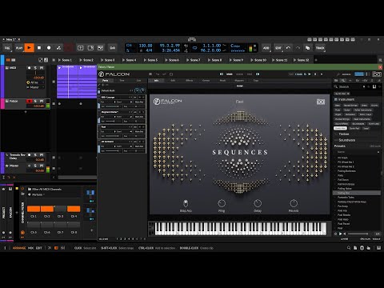Click the Falcon search field
Screen dimensions: 384x288
coord(350,86)
